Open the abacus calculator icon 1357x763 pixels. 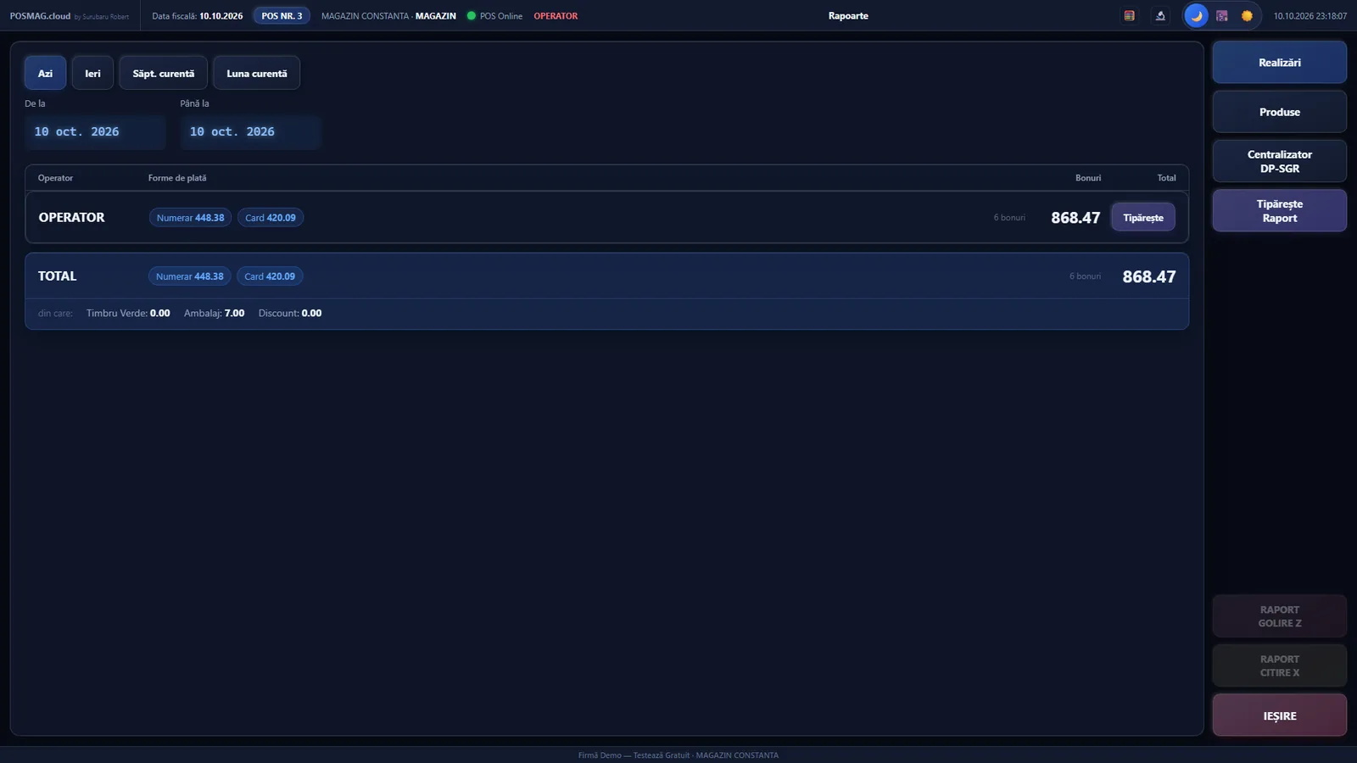(1129, 16)
